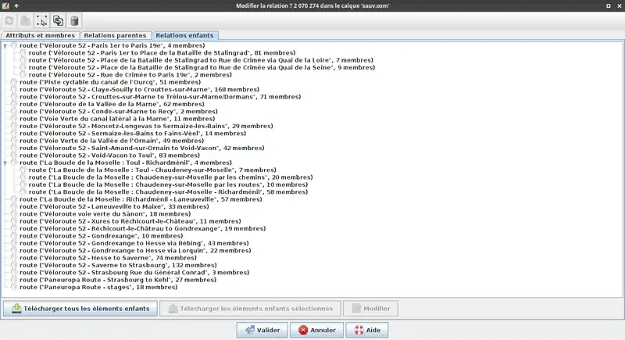Image resolution: width=625 pixels, height=340 pixels.
Task: Switch to 'Attributs et membres' tab
Action: 39,35
